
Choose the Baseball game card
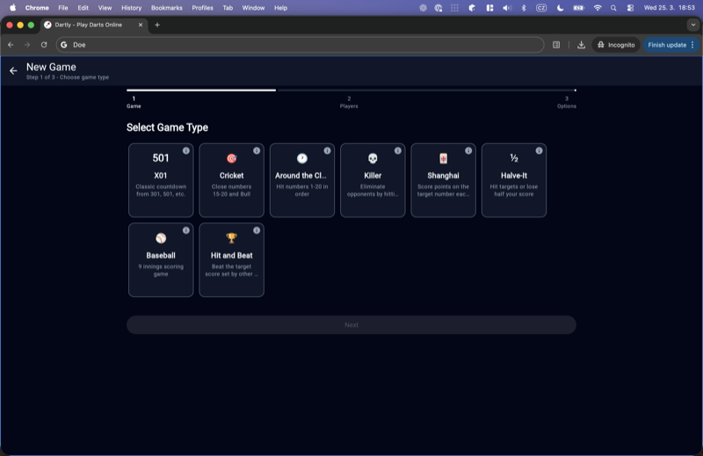pos(161,260)
